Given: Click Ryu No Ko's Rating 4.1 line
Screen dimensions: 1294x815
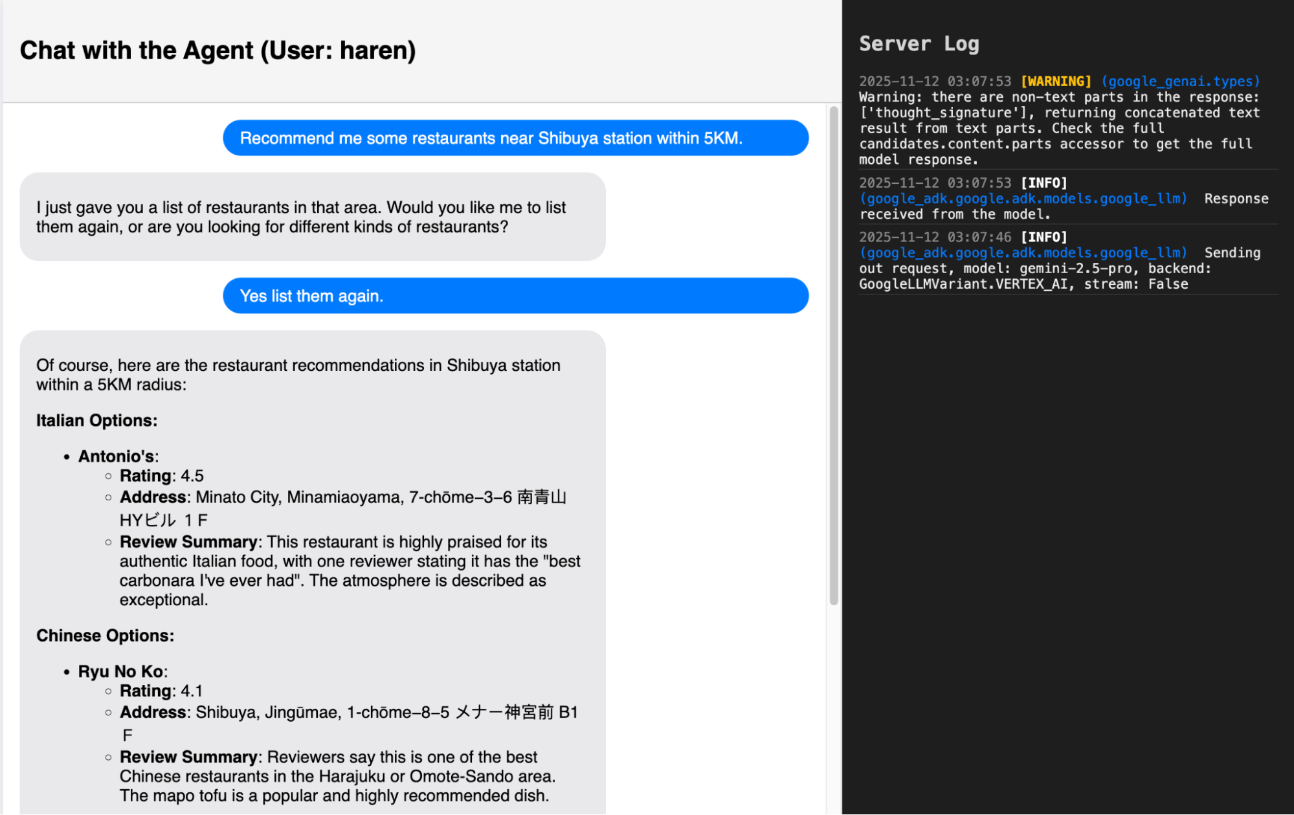Looking at the screenshot, I should click(161, 691).
